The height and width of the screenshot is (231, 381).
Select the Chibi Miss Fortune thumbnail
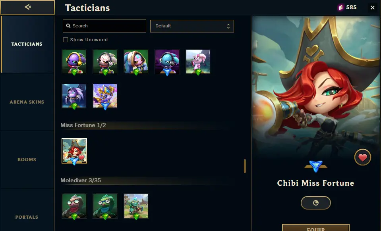(74, 151)
